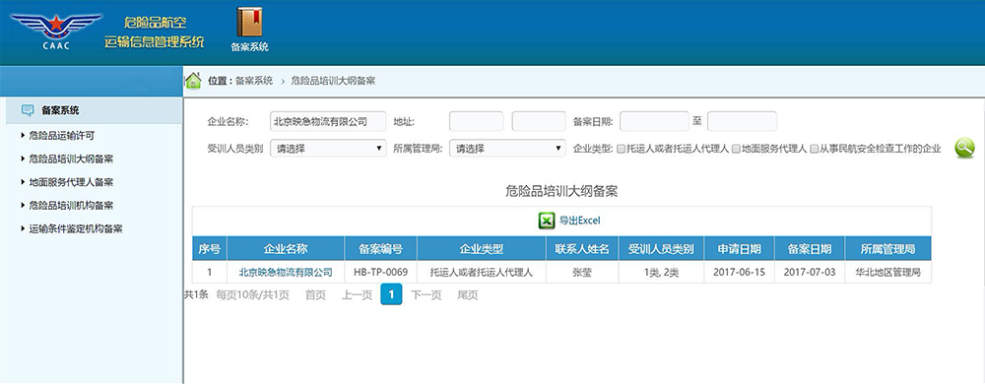
Task: Tick the 从事民航安全检查工作的企业 checkbox
Action: (x=815, y=150)
